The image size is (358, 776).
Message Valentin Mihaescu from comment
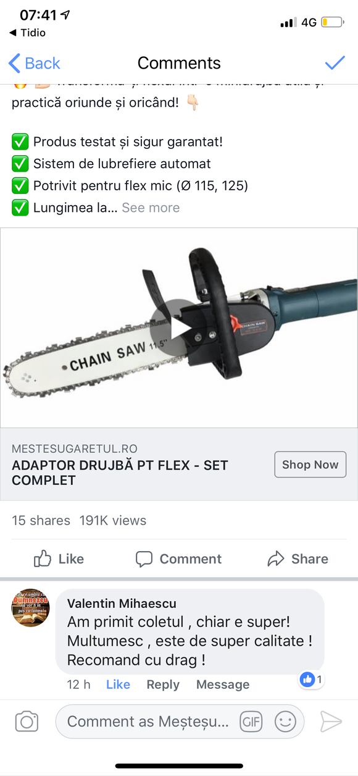223,685
